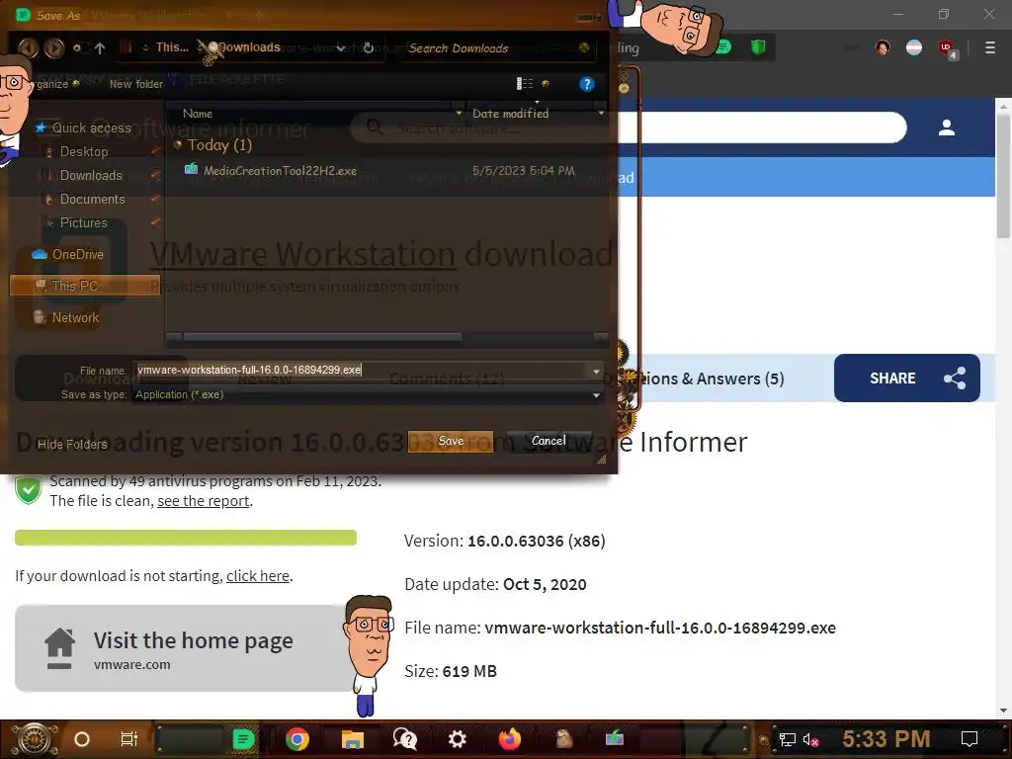
Task: Click Cancel button in dialog
Action: click(548, 441)
